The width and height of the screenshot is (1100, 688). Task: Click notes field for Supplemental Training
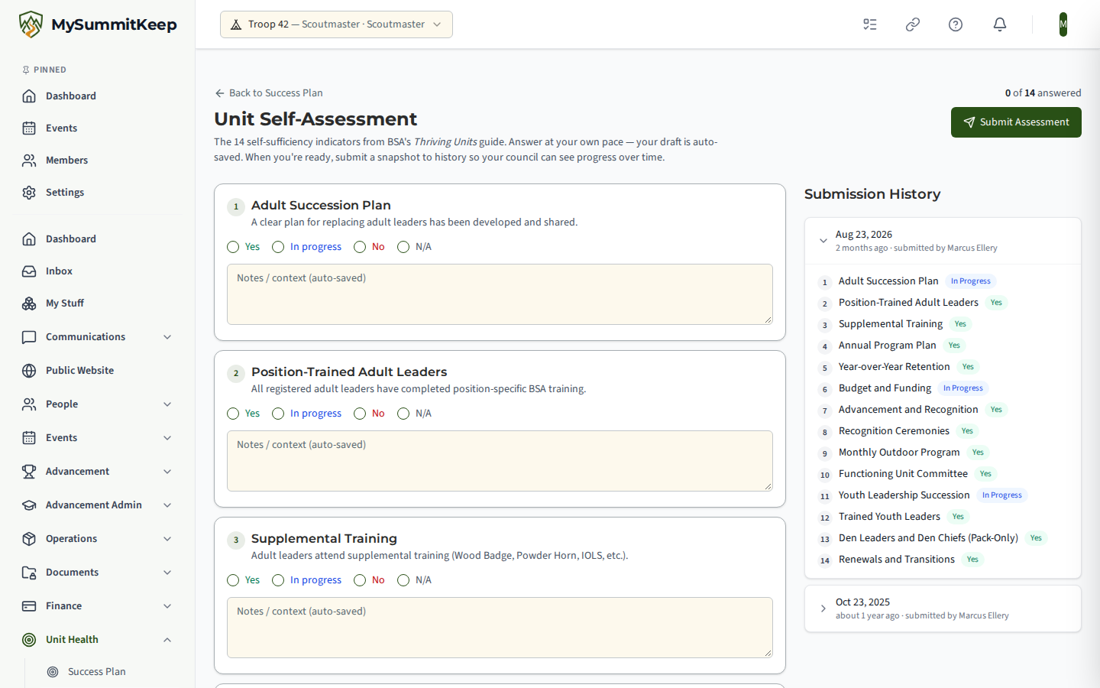pyautogui.click(x=500, y=628)
